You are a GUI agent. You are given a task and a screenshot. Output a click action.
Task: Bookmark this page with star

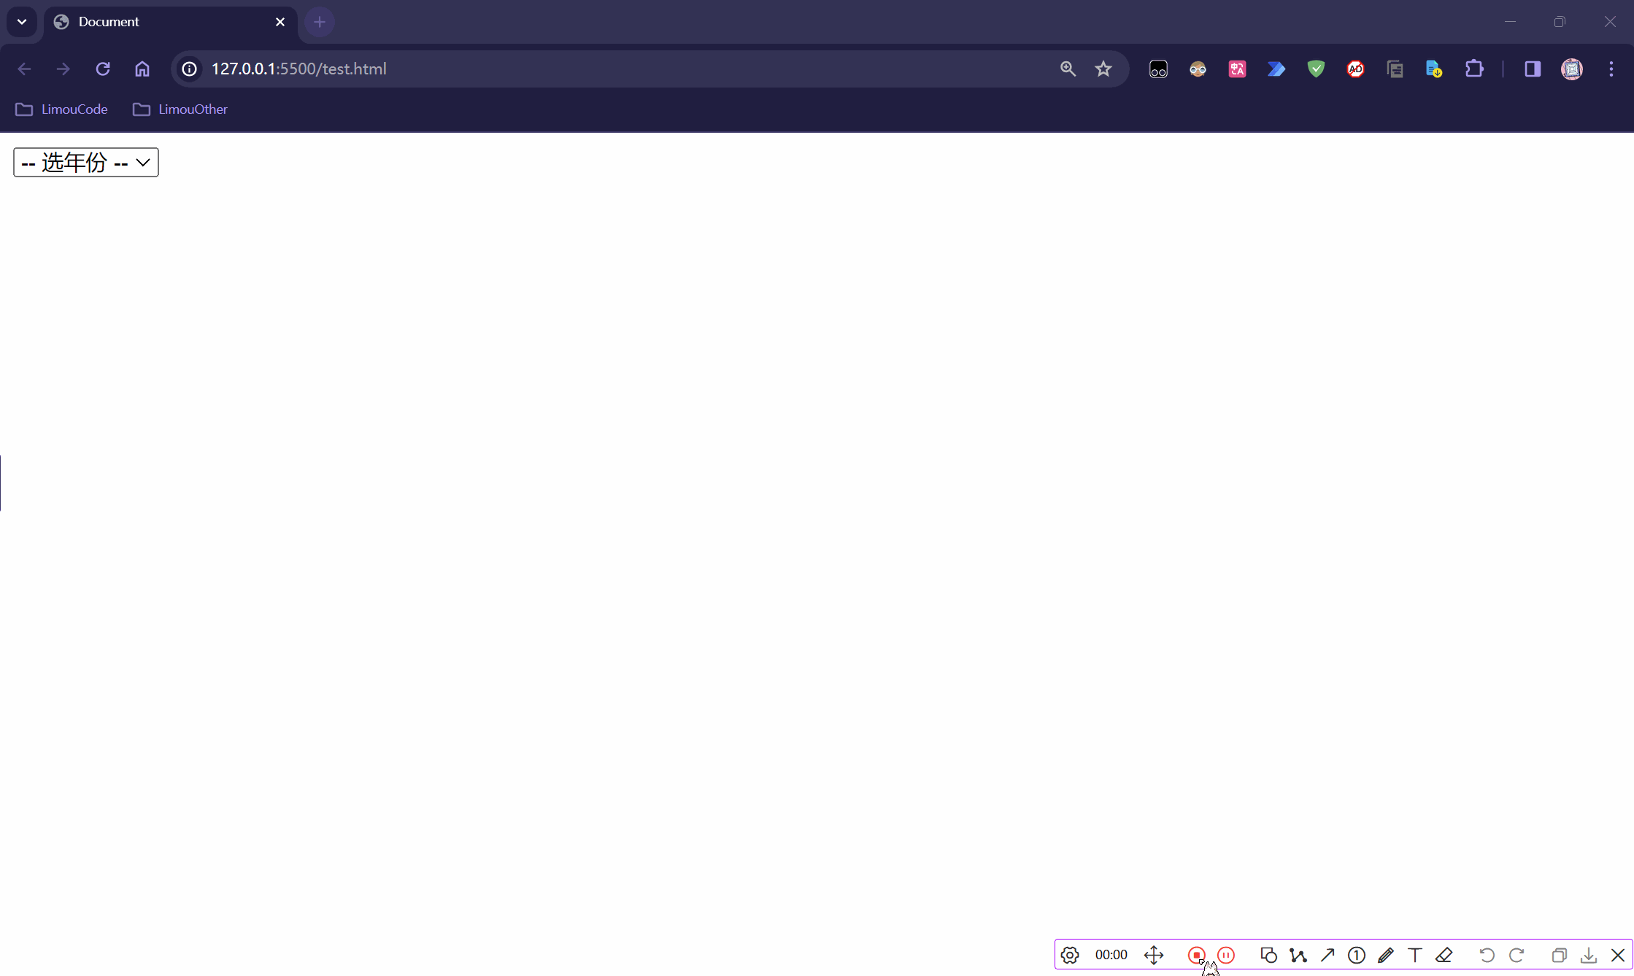click(1103, 69)
